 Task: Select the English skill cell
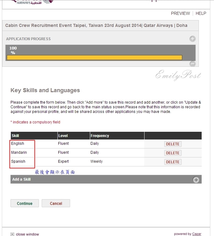pos(17,144)
